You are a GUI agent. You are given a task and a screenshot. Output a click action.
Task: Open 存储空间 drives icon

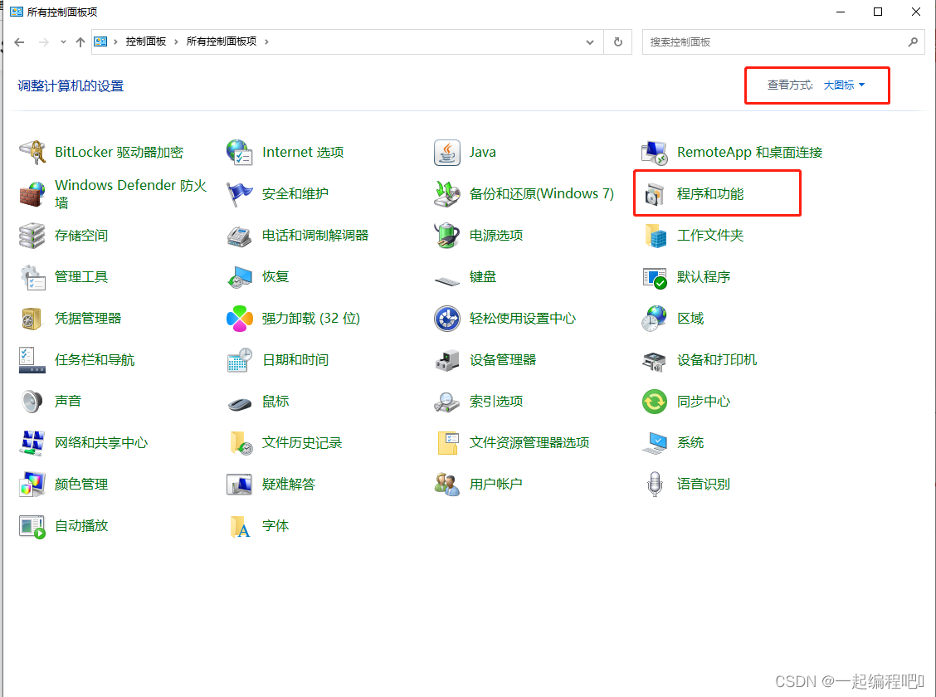pos(32,235)
